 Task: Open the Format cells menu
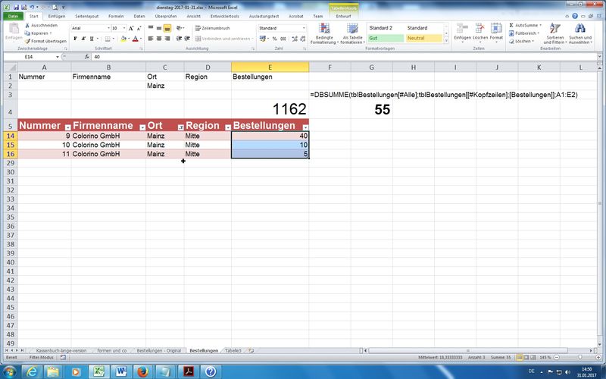click(x=496, y=32)
